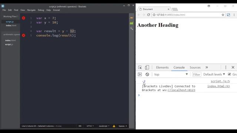Close the Document browser tab
This screenshot has height=133, width=237.
tap(168, 9)
